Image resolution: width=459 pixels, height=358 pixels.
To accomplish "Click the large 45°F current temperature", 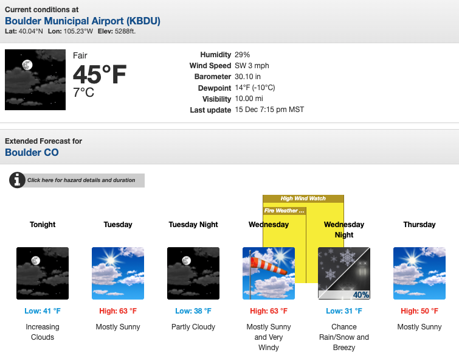I will (x=100, y=75).
